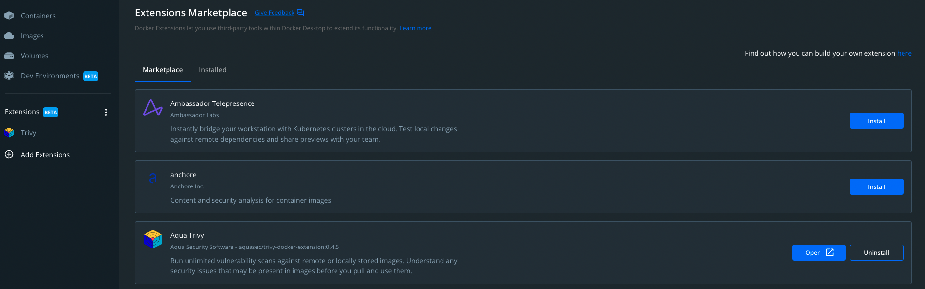925x289 pixels.
Task: Click the Aqua Trivy cube logo
Action: pos(152,239)
